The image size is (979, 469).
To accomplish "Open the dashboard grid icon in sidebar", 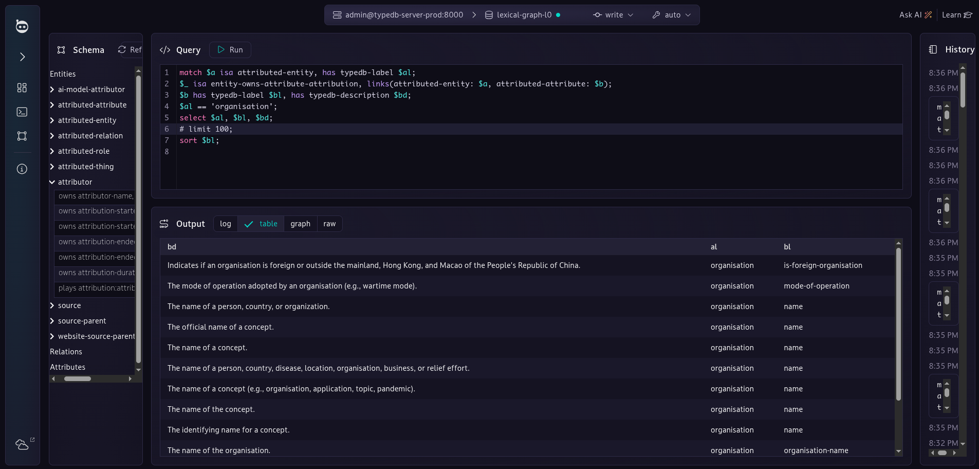I will pos(22,88).
